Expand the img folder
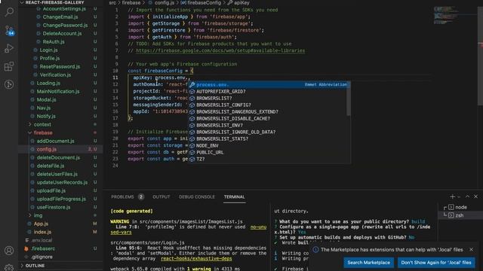Viewport: 483px width, 271px height. (38, 215)
